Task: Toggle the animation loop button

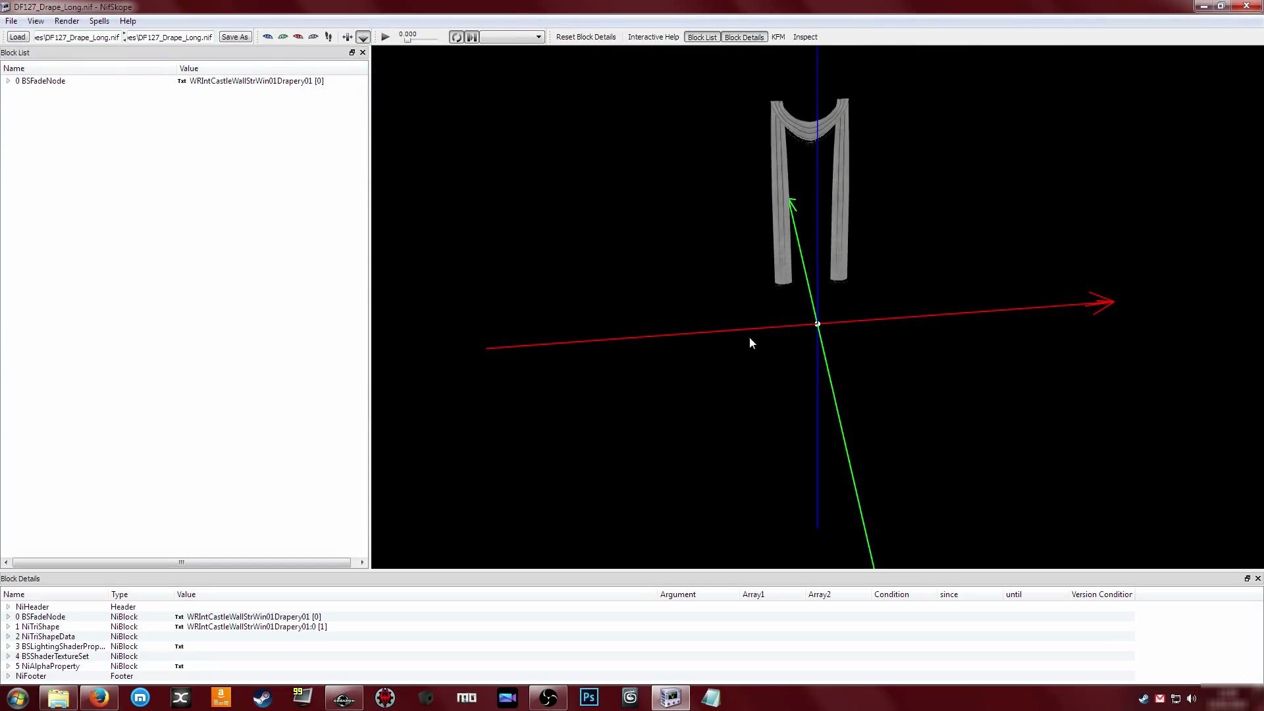Action: 456,37
